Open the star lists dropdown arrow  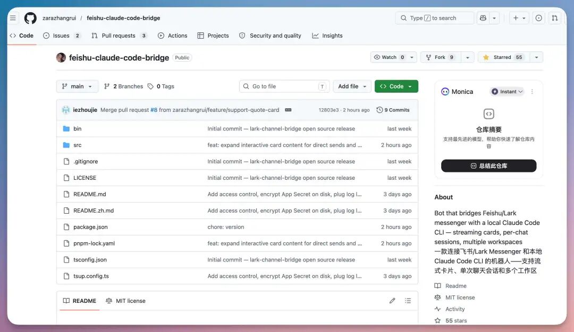(x=536, y=57)
